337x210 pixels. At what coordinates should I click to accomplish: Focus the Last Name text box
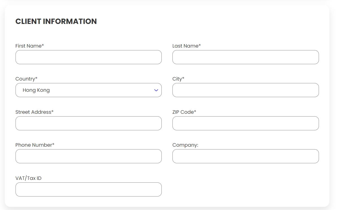click(x=246, y=57)
